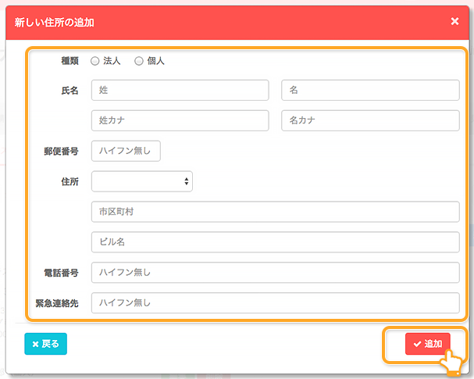
Task: Focus the 姓カナ input field
Action: 180,120
